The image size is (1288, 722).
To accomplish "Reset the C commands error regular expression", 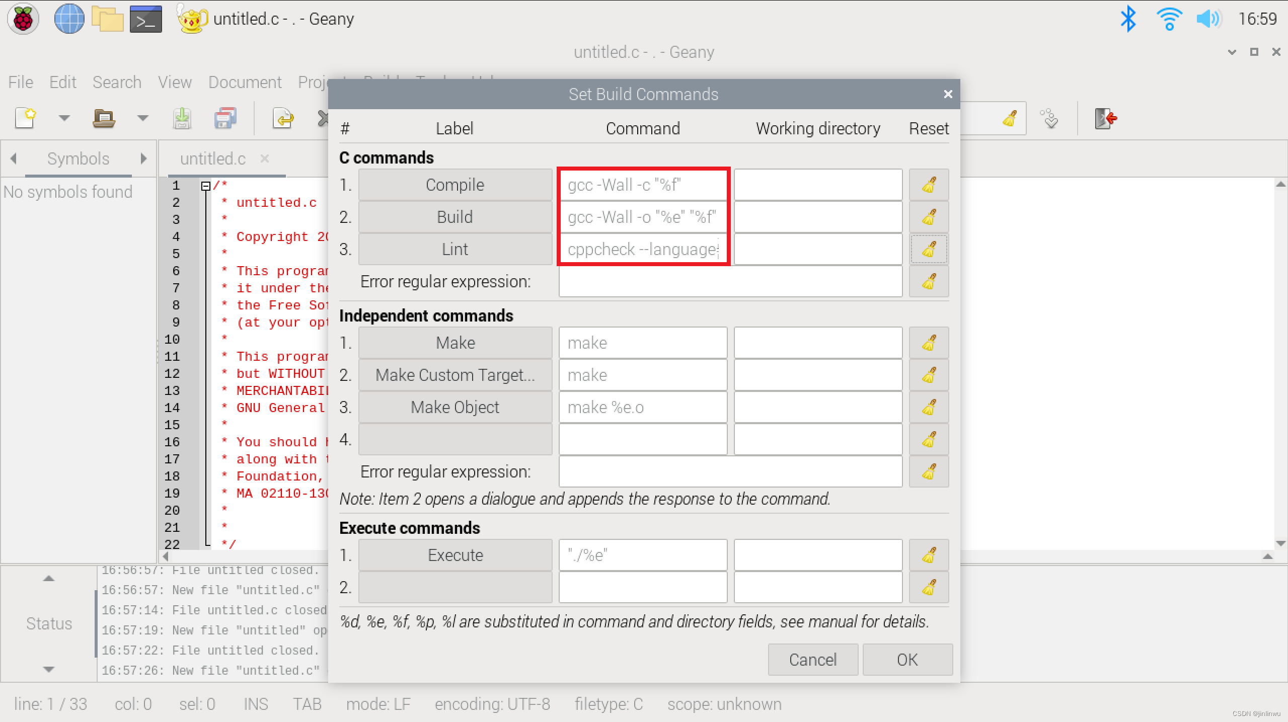I will 929,281.
